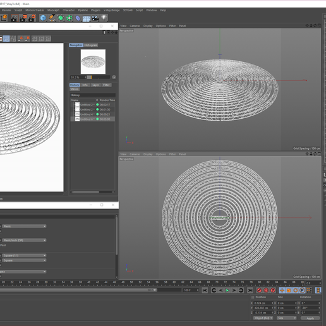Select the spline Pen tool icon
326x326 pixels.
tap(52, 18)
